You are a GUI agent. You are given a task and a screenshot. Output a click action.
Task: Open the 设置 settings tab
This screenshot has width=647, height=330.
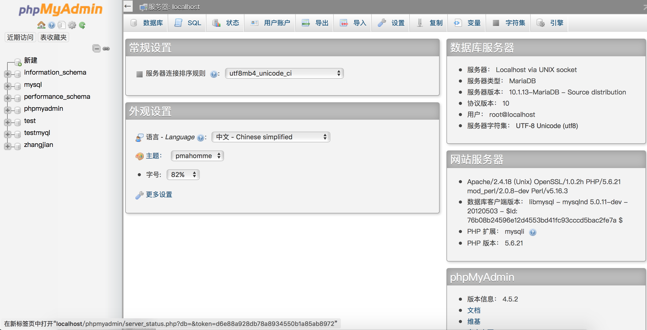(x=391, y=23)
